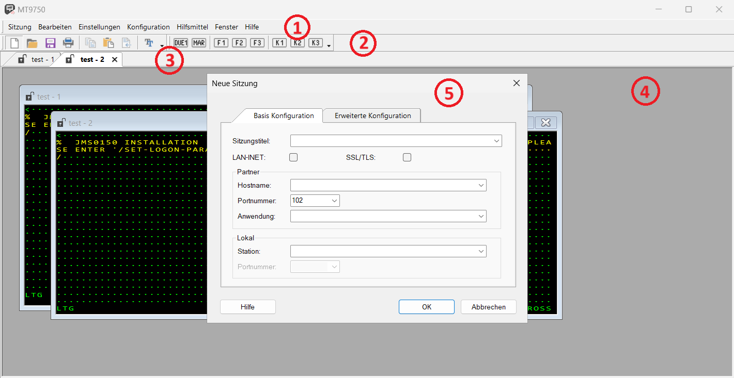Viewport: 734px width, 378px height.
Task: Open the Einstellungen menu
Action: [x=99, y=27]
